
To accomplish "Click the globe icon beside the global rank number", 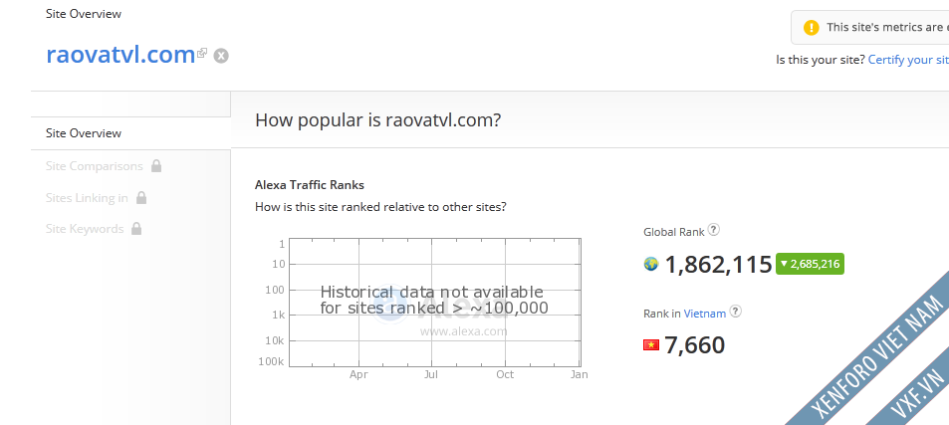I will tap(651, 264).
